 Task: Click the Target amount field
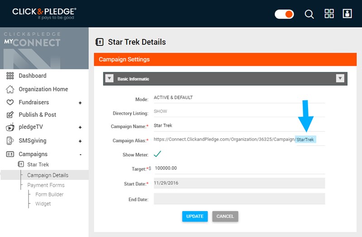pyautogui.click(x=239, y=168)
